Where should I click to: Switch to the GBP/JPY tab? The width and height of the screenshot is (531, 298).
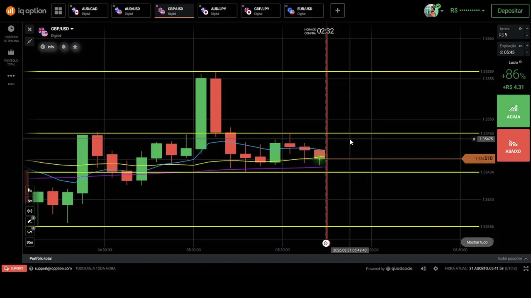coord(261,11)
